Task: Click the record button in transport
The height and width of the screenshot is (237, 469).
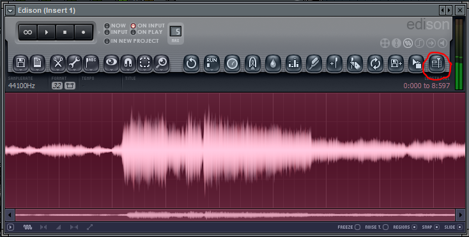Action: [84, 33]
